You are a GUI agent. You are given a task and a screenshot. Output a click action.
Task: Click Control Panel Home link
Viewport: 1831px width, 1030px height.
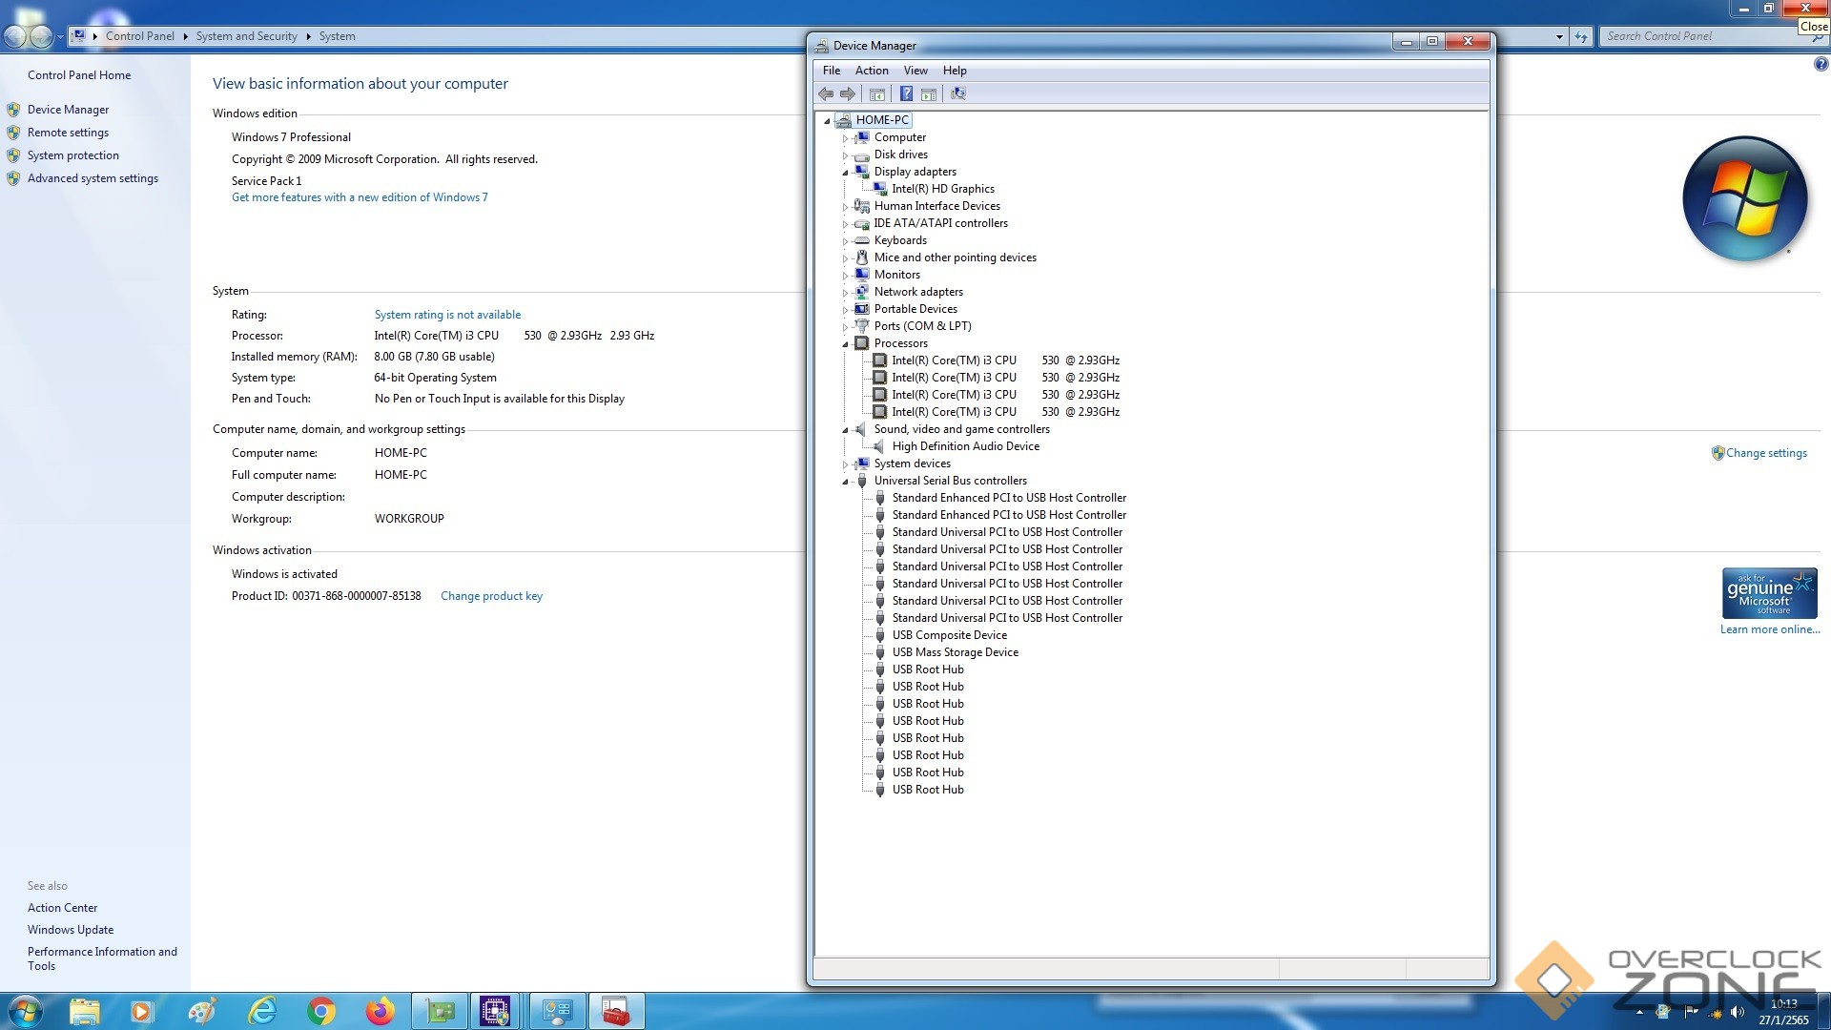79,75
